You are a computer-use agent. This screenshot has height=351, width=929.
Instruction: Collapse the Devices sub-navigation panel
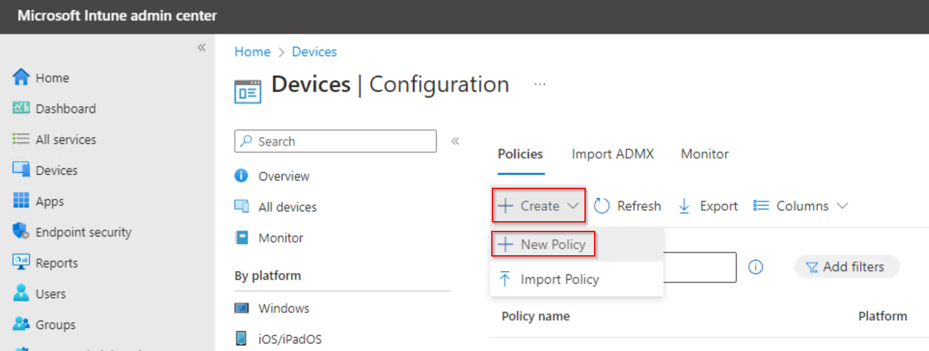pyautogui.click(x=455, y=141)
